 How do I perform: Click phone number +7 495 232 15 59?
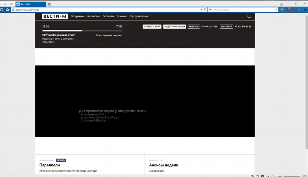pos(209,27)
